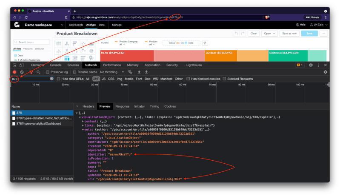
Task: Open network search magnifier icon
Action: 38,72
